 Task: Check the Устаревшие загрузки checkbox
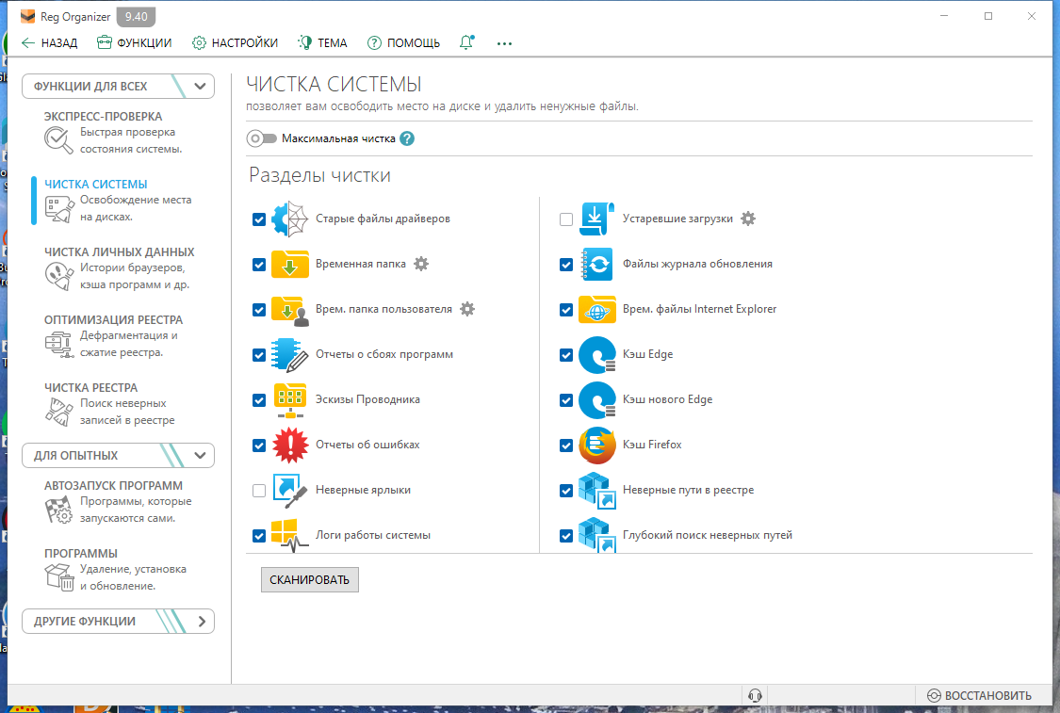click(x=566, y=219)
